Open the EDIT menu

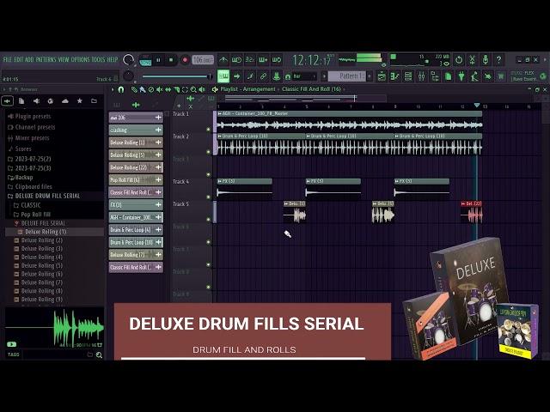tap(19, 59)
